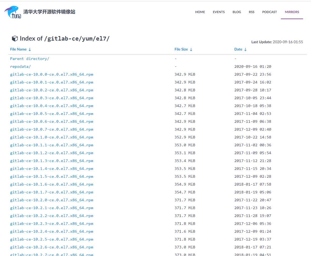
Task: Click the file size 352.9 MiB
Action: 185,137
